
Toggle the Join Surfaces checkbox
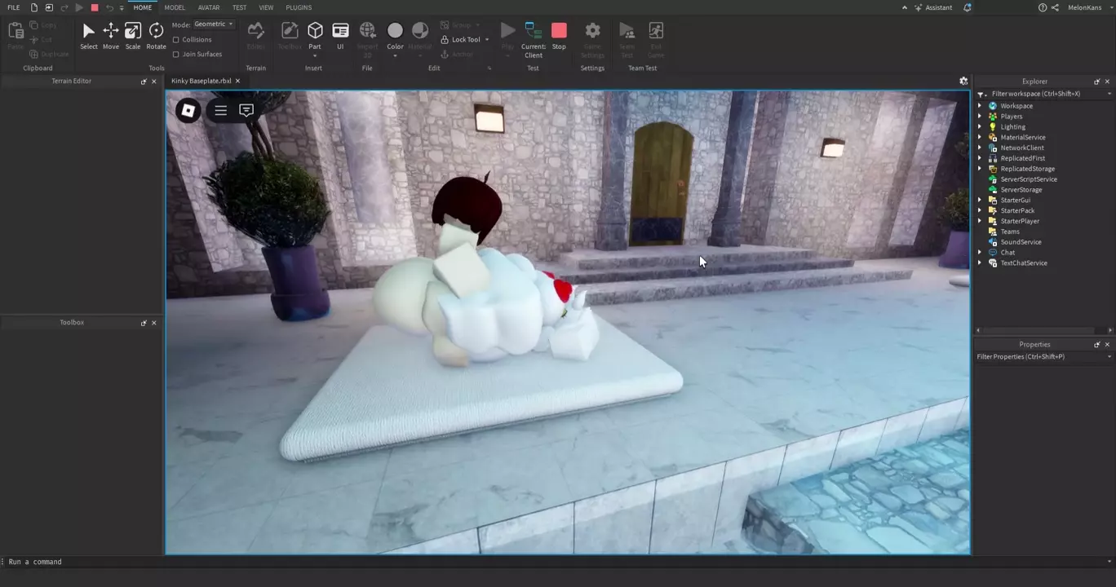coord(176,54)
